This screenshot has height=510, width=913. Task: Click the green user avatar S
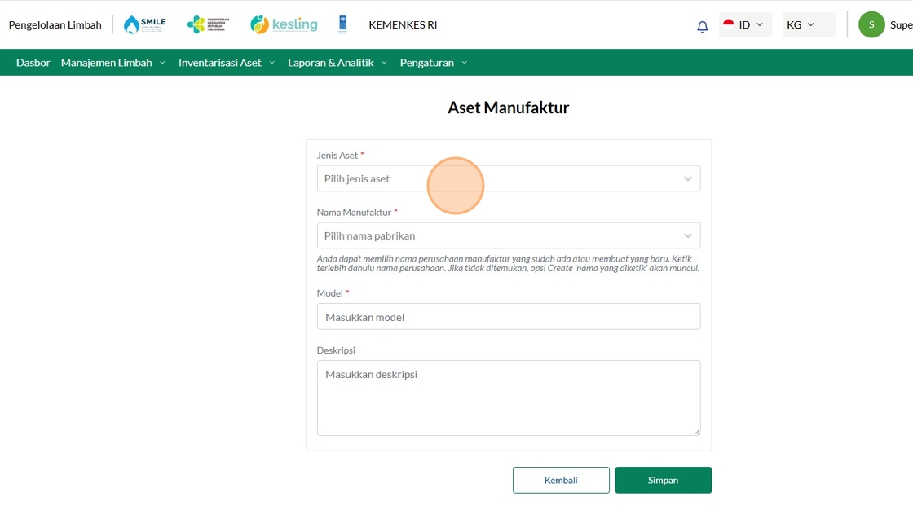click(871, 24)
